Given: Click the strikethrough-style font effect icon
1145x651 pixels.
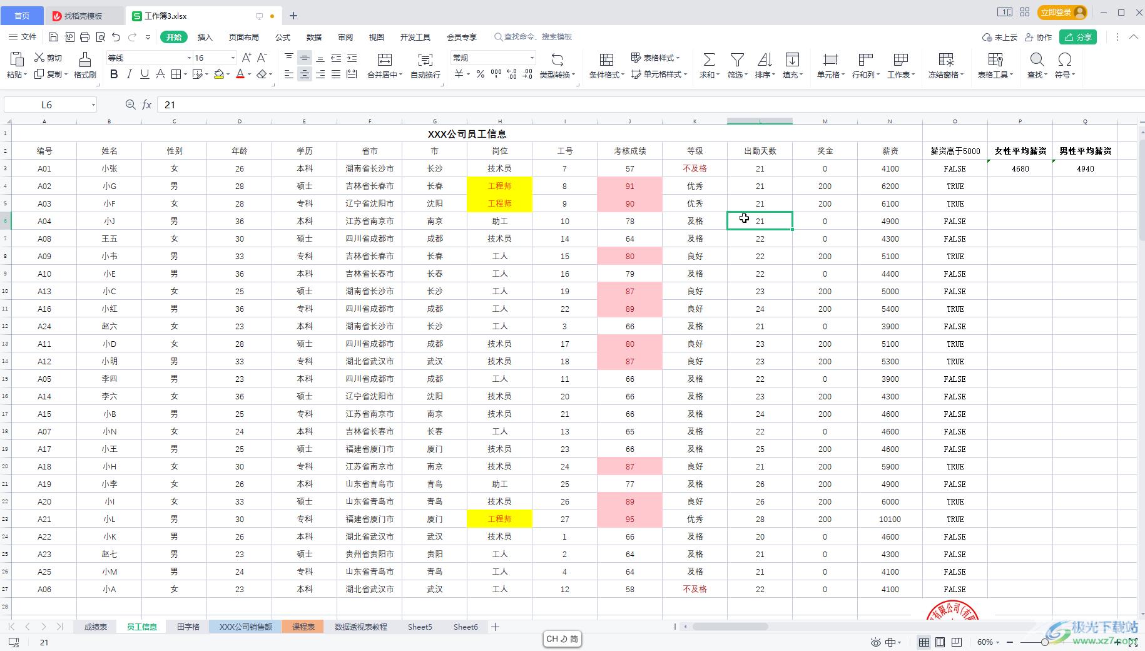Looking at the screenshot, I should click(161, 74).
